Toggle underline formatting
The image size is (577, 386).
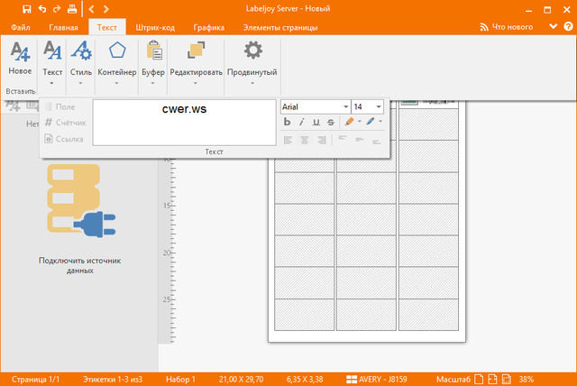[316, 122]
